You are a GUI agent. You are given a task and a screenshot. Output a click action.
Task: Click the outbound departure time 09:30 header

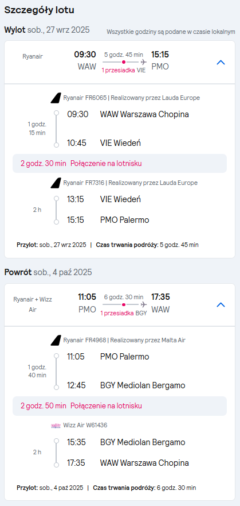tap(85, 54)
